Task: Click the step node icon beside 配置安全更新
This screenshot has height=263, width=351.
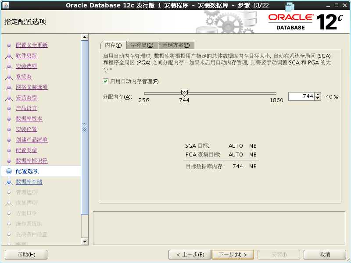Action: click(9, 46)
